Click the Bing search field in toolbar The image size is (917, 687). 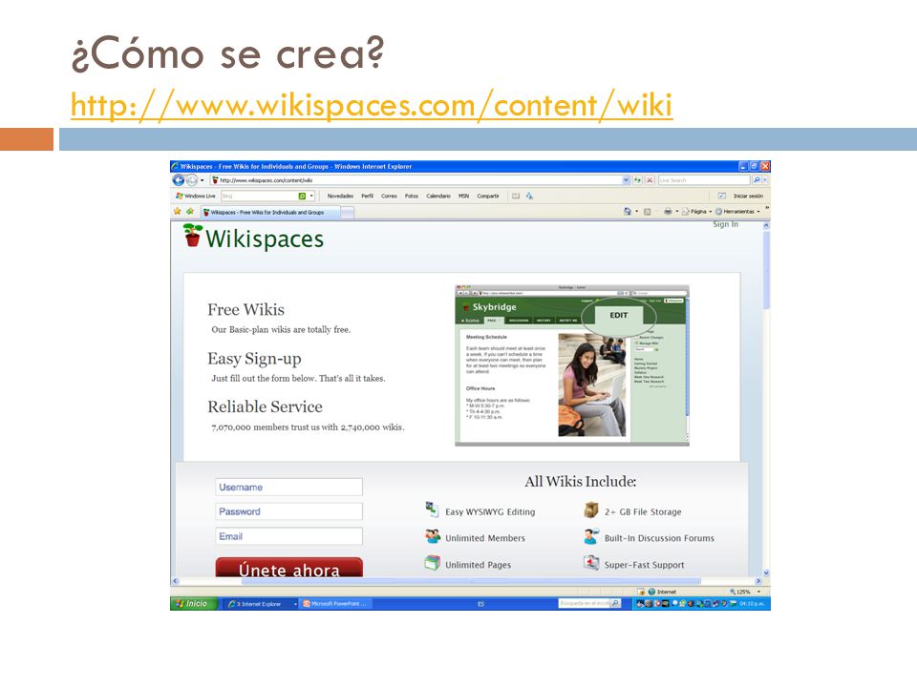(259, 197)
